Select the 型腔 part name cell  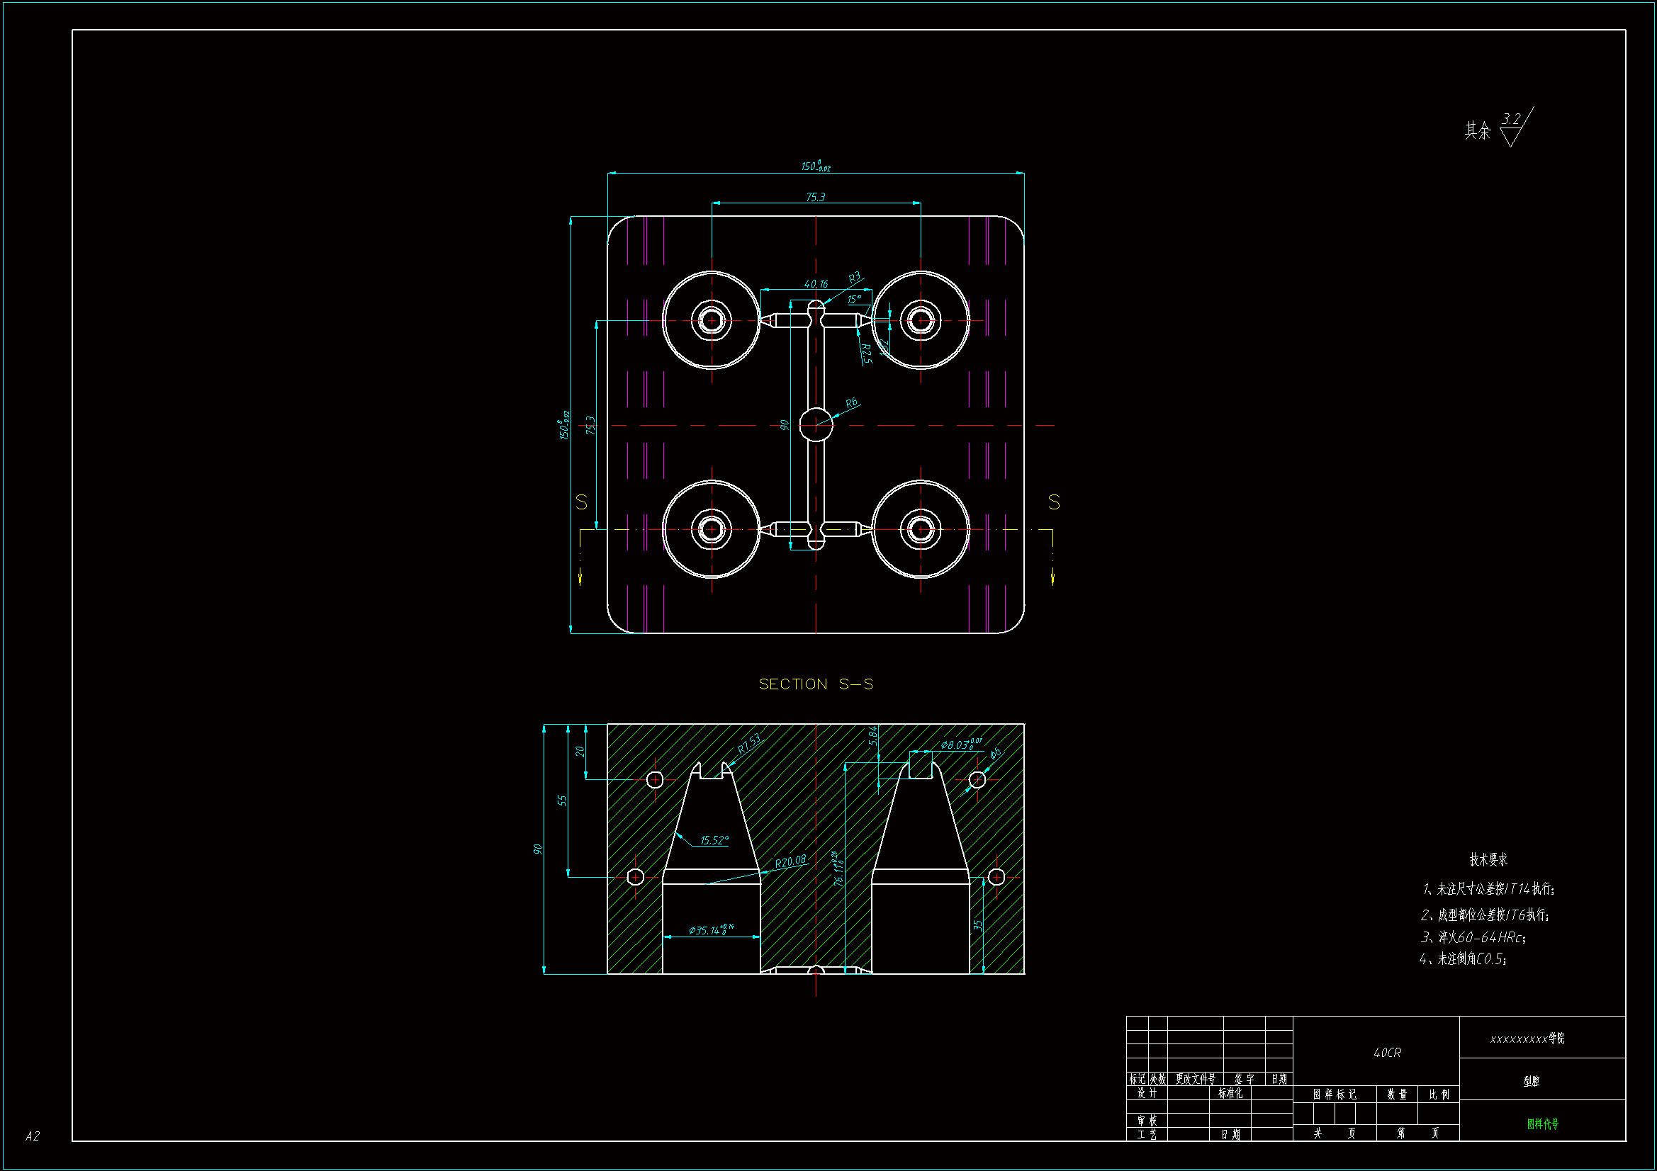tap(1531, 1081)
